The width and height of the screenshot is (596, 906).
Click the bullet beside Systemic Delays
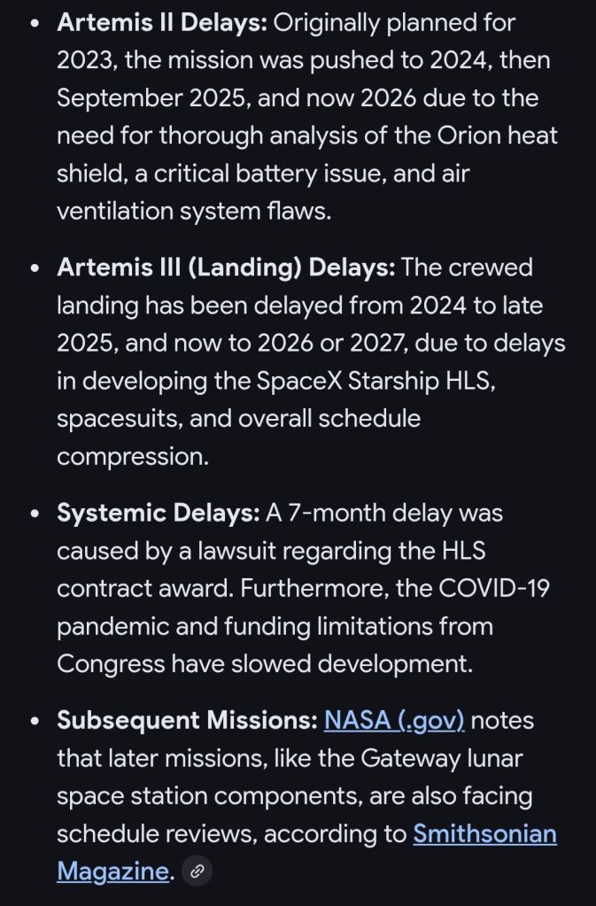click(x=35, y=514)
